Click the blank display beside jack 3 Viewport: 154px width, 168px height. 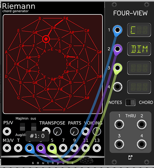139,68
